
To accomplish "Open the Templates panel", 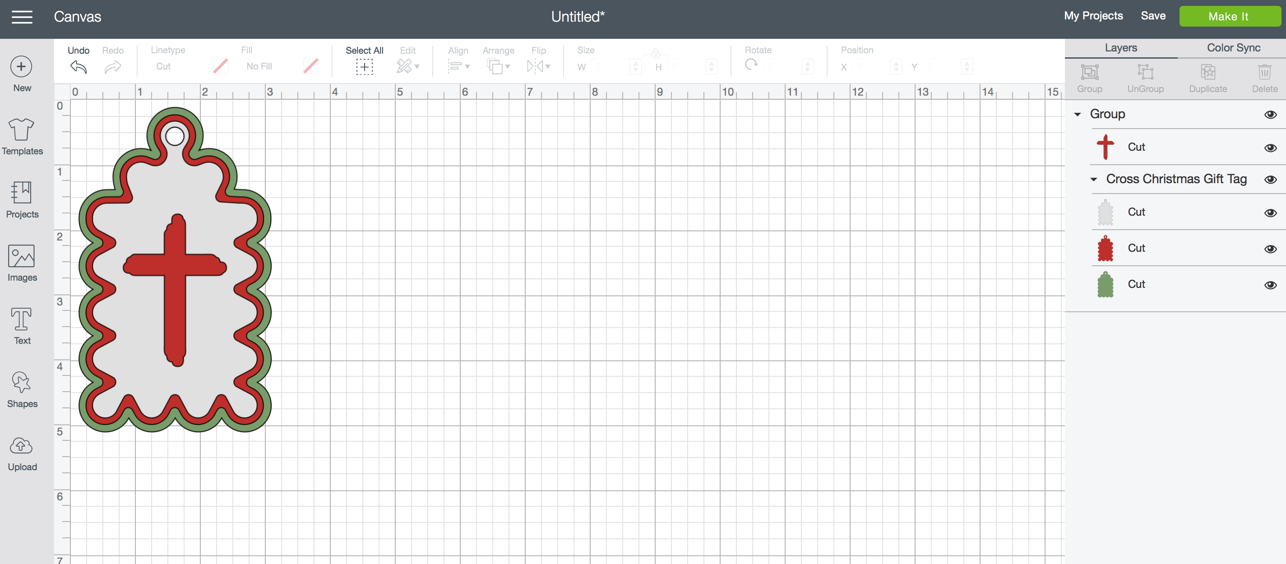I will (22, 137).
